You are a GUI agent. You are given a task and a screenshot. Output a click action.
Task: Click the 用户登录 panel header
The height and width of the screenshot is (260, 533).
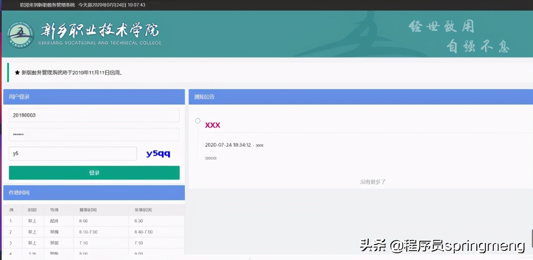coord(19,97)
